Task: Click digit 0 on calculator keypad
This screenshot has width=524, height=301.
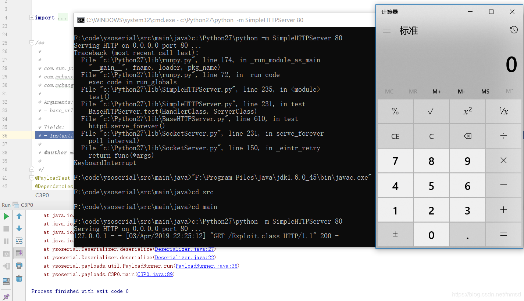Action: coord(431,235)
